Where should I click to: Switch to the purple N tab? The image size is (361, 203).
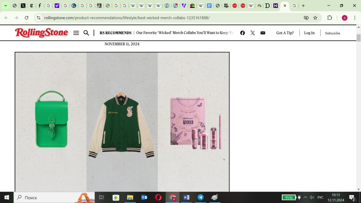pyautogui.click(x=276, y=6)
